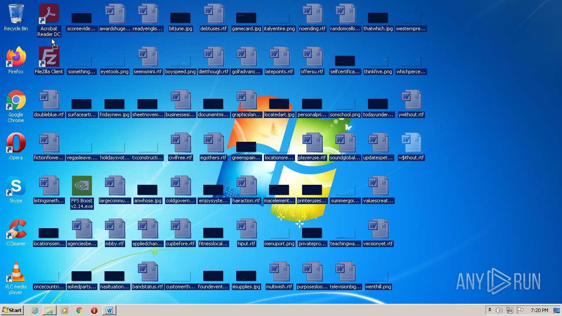The height and width of the screenshot is (316, 562).
Task: Launch Acrobat Reader DC shortcut
Action: pos(49,20)
